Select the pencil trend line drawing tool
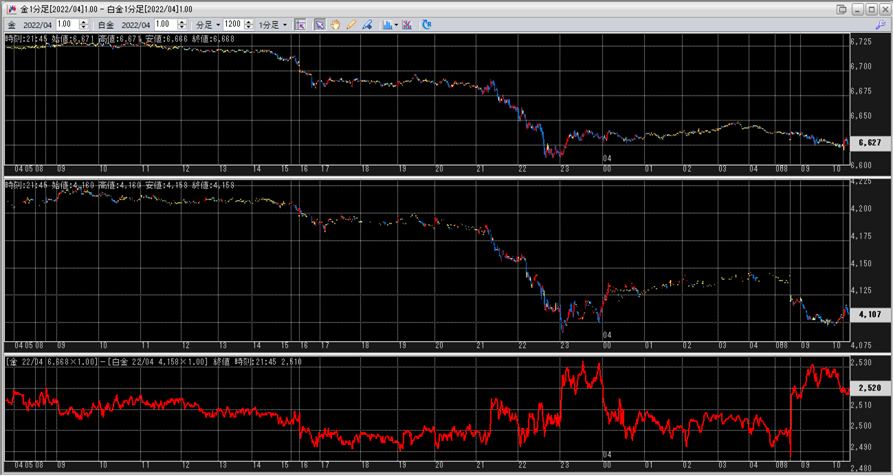This screenshot has height=476, width=893. click(351, 25)
